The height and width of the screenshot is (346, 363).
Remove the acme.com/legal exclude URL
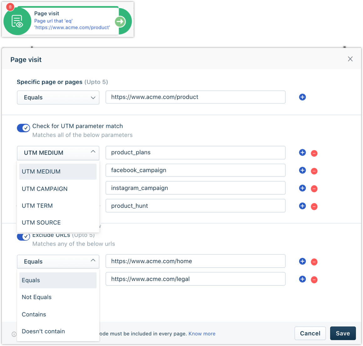(x=314, y=280)
